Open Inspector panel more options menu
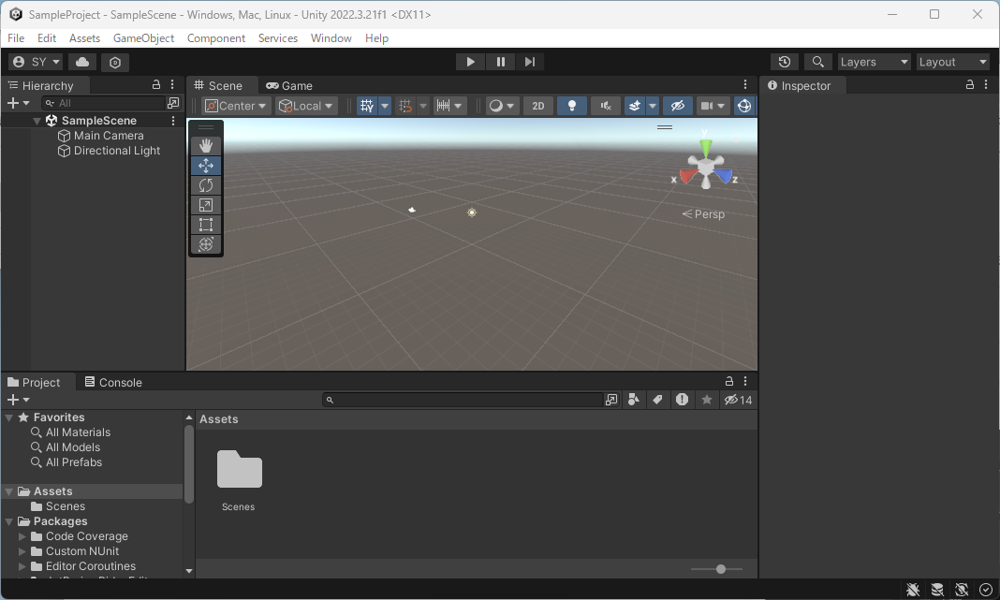Image resolution: width=1000 pixels, height=600 pixels. pos(986,85)
